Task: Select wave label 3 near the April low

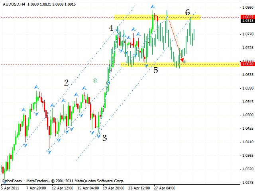Action: [104, 138]
